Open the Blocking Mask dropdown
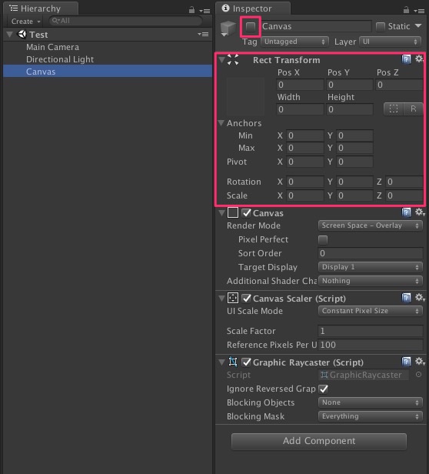Viewport: 429px width, 474px height. coord(371,416)
